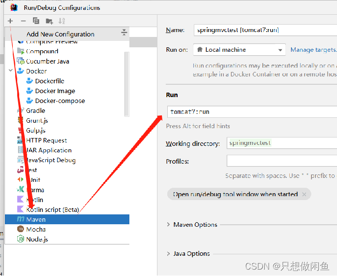The image size is (337, 276).
Task: Click the Working directory field
Action: click(282, 143)
